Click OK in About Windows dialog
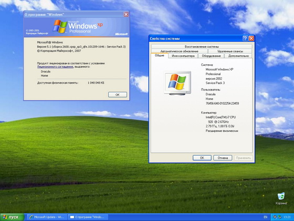 pos(118,95)
